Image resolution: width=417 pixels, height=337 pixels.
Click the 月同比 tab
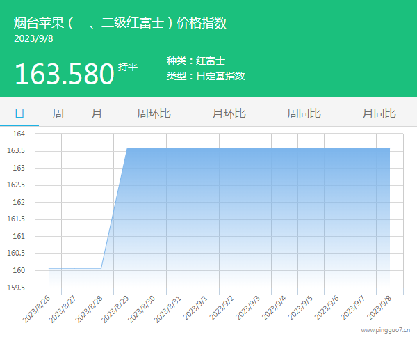[379, 113]
